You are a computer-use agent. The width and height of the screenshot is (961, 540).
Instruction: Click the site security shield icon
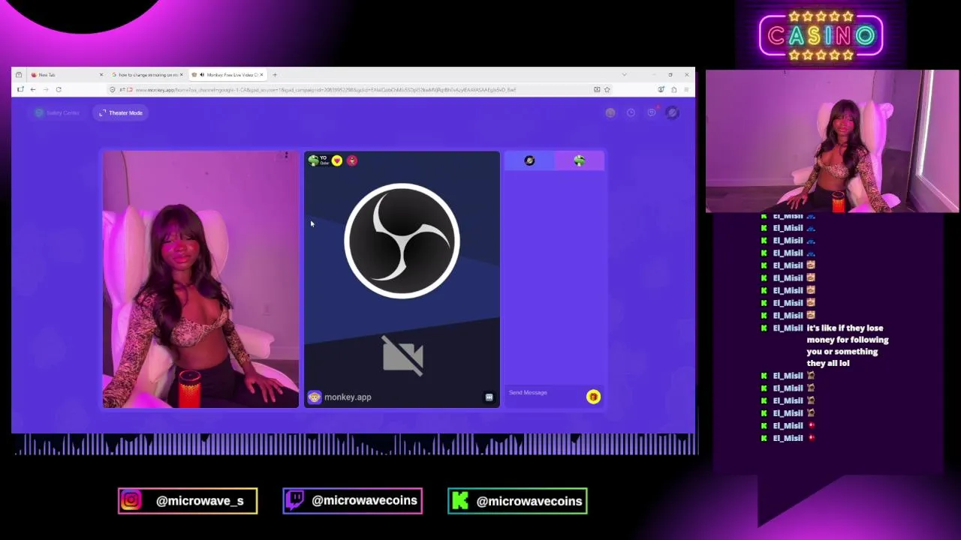pyautogui.click(x=113, y=90)
